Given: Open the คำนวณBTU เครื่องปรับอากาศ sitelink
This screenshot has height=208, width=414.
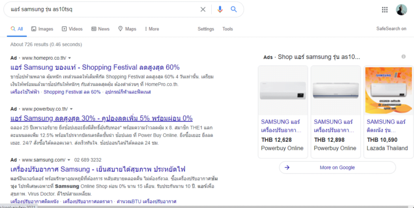Looking at the screenshot, I should point(147,202).
